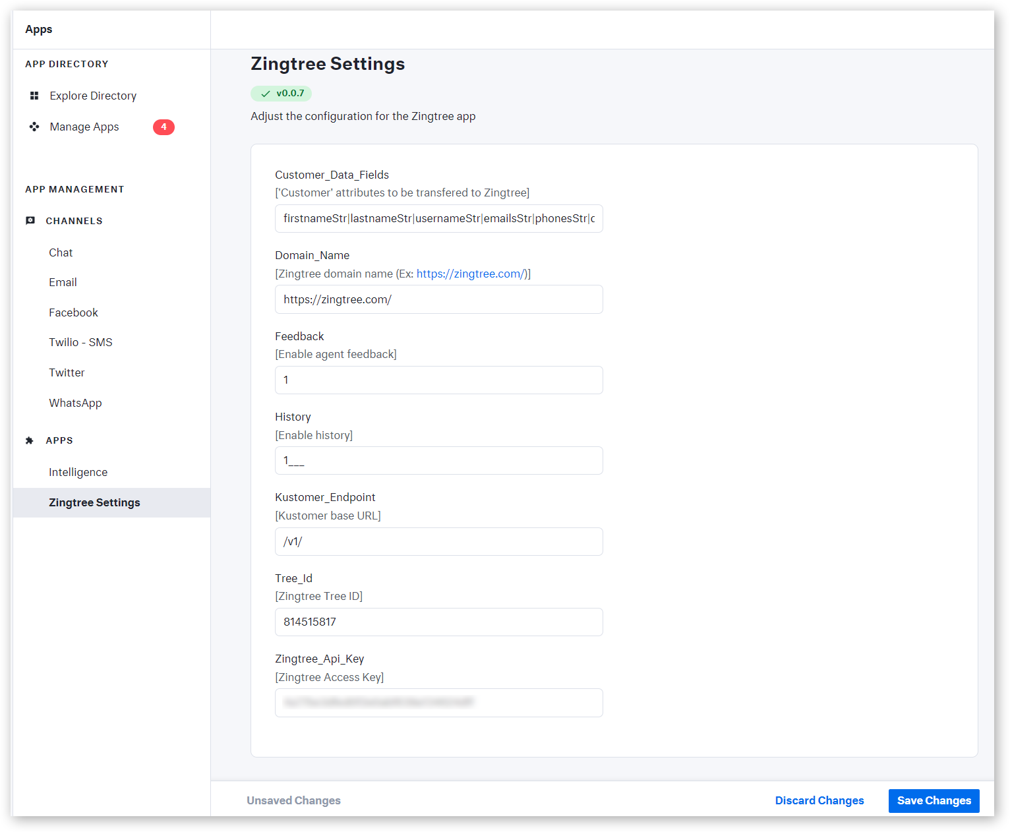Select WhatsApp from the sidebar

pyautogui.click(x=75, y=403)
